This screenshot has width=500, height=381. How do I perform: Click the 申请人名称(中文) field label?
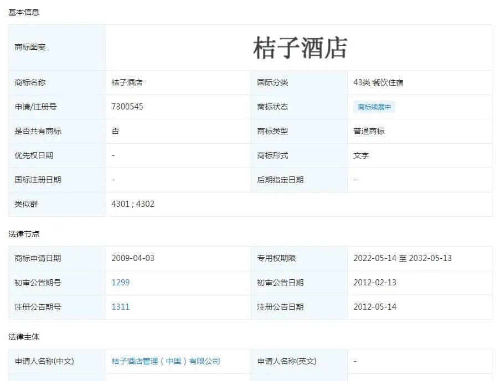(44, 361)
